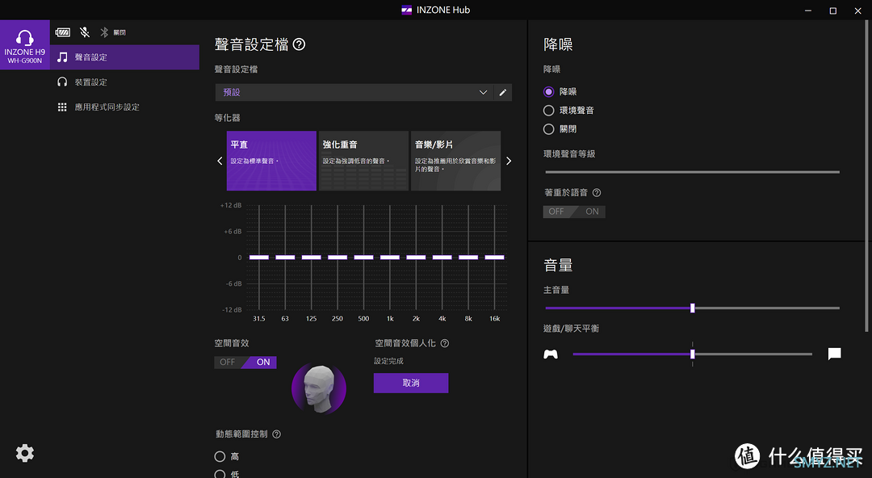Image resolution: width=872 pixels, height=478 pixels.
Task: Click the grid icon beside 應用程式同步設定
Action: coord(62,107)
